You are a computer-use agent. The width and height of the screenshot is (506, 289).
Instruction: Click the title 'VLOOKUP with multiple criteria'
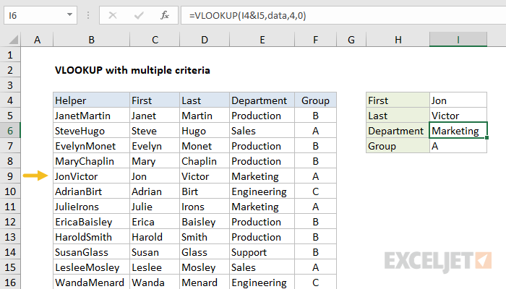pos(132,70)
